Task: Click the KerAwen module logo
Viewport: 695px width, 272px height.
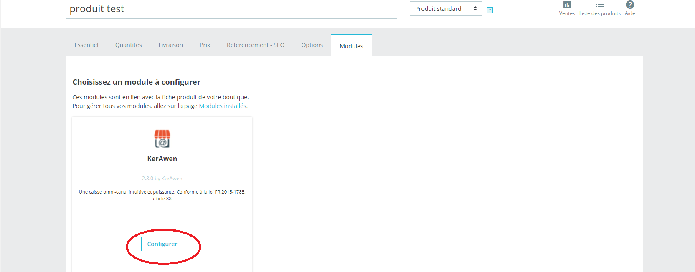Action: point(162,139)
